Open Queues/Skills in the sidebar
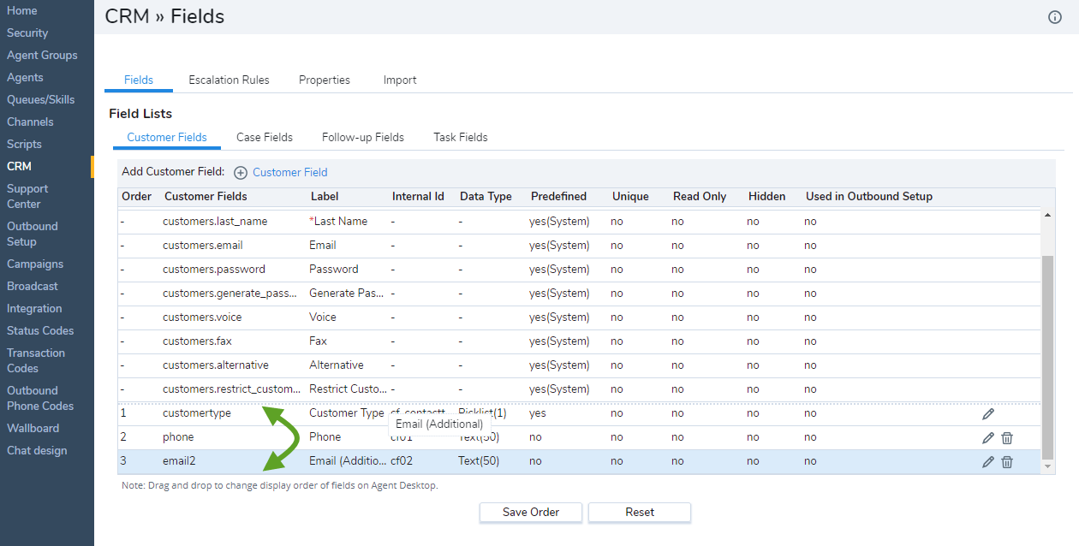Viewport: 1079px width, 546px height. click(41, 99)
